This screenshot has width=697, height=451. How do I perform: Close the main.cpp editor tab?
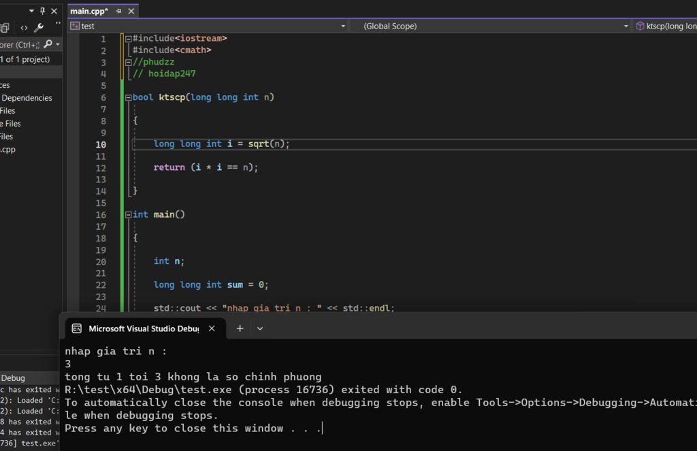pyautogui.click(x=131, y=11)
